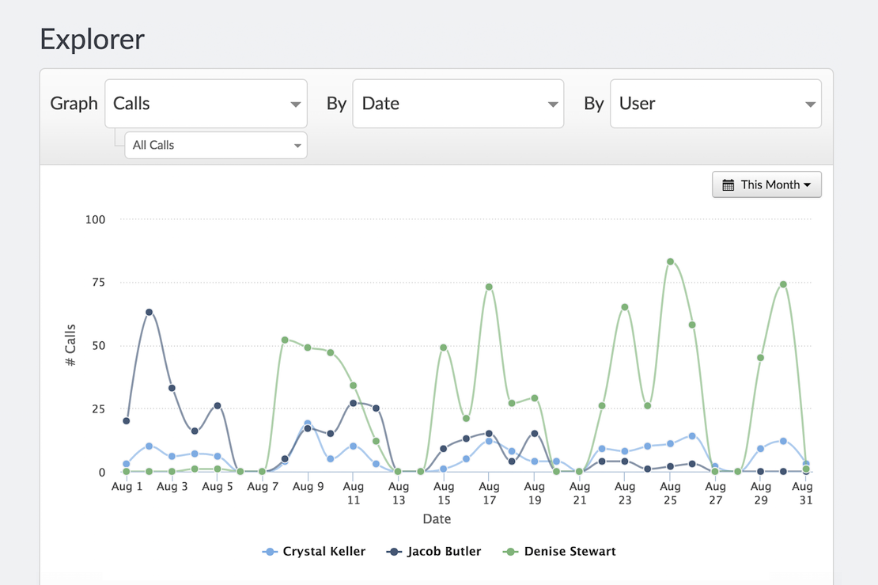
Task: Click Jacob Butler's peak point on Aug 2
Action: 149,312
